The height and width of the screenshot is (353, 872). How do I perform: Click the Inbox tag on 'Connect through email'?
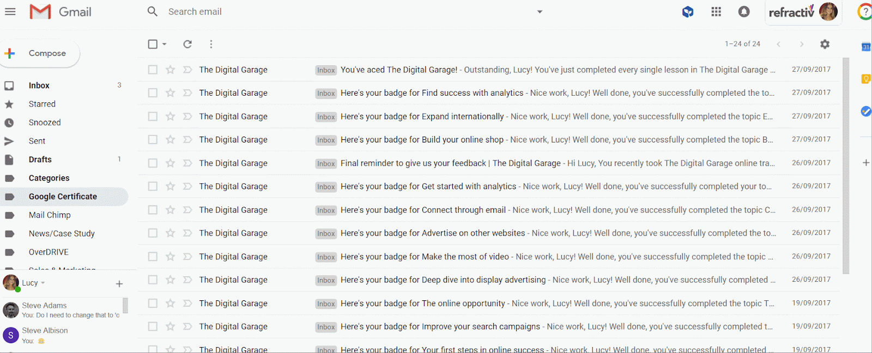(x=326, y=210)
